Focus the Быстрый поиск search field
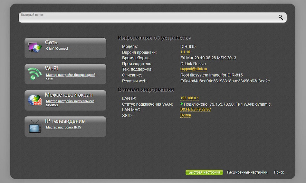This screenshot has height=183, width=306. (x=148, y=18)
